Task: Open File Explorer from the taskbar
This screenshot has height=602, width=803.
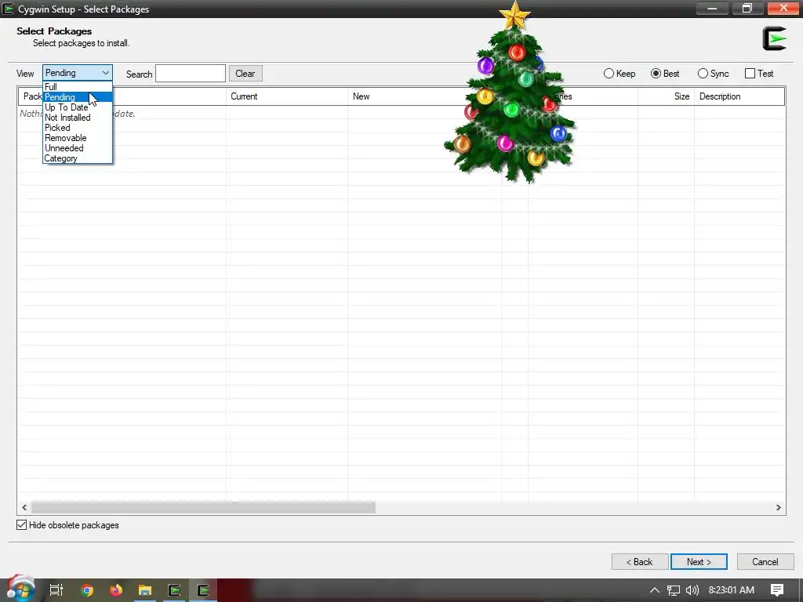Action: (145, 590)
